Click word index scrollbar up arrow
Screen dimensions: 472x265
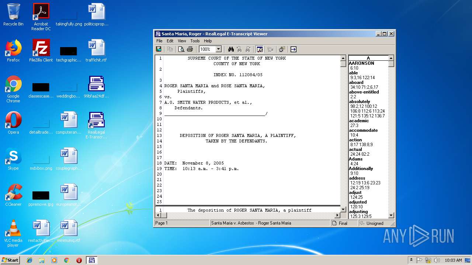(x=391, y=58)
